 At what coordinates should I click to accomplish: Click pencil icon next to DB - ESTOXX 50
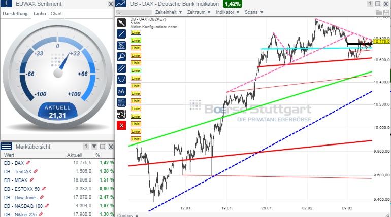pyautogui.click(x=44, y=189)
